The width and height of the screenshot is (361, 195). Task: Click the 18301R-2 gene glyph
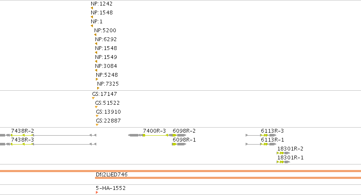click(x=283, y=153)
